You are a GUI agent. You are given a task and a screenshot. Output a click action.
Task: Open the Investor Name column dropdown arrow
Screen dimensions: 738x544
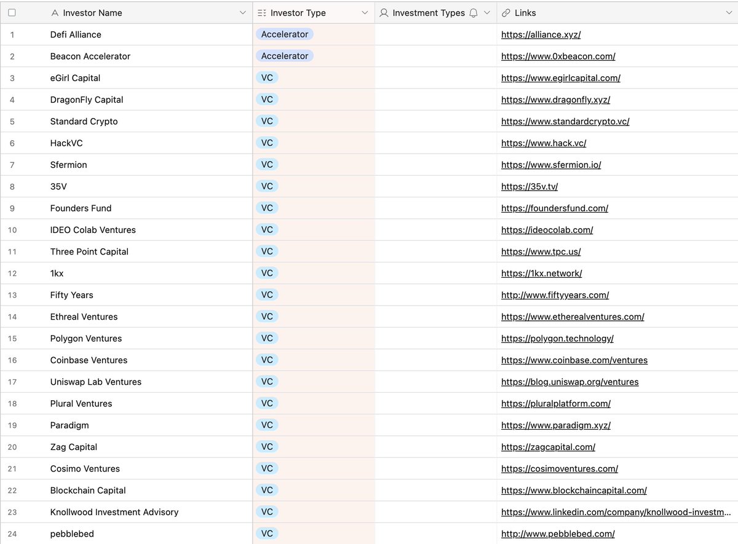pyautogui.click(x=242, y=13)
